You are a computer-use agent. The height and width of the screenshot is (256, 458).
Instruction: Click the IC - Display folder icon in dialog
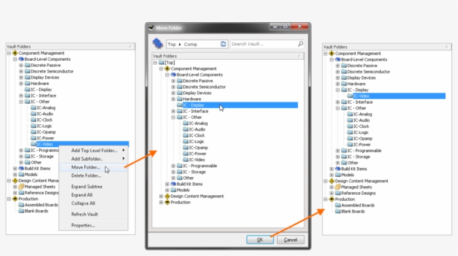pyautogui.click(x=179, y=105)
